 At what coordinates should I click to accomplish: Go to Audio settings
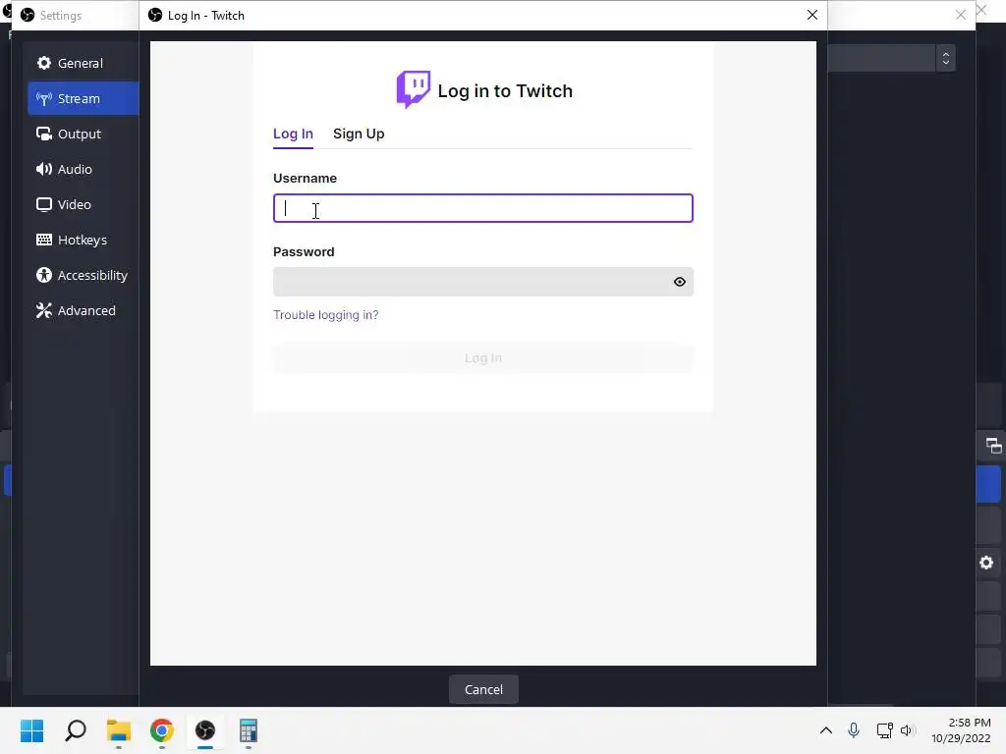tap(83, 169)
